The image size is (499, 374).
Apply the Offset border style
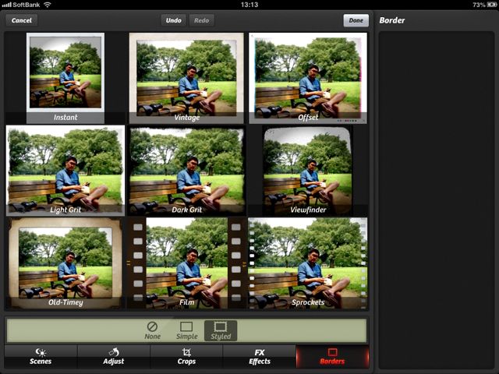click(308, 78)
